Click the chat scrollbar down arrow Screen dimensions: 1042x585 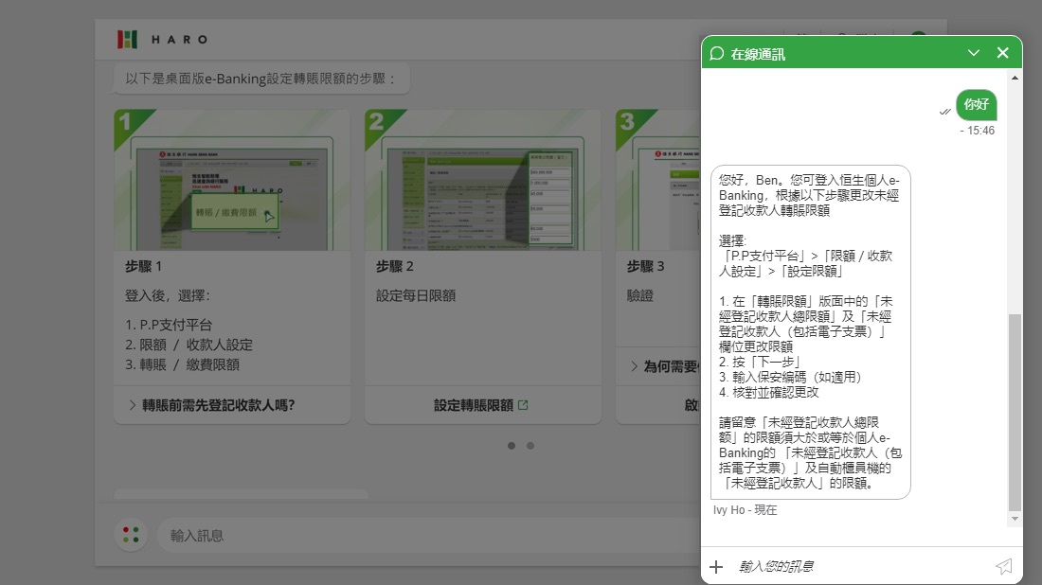click(x=1015, y=520)
